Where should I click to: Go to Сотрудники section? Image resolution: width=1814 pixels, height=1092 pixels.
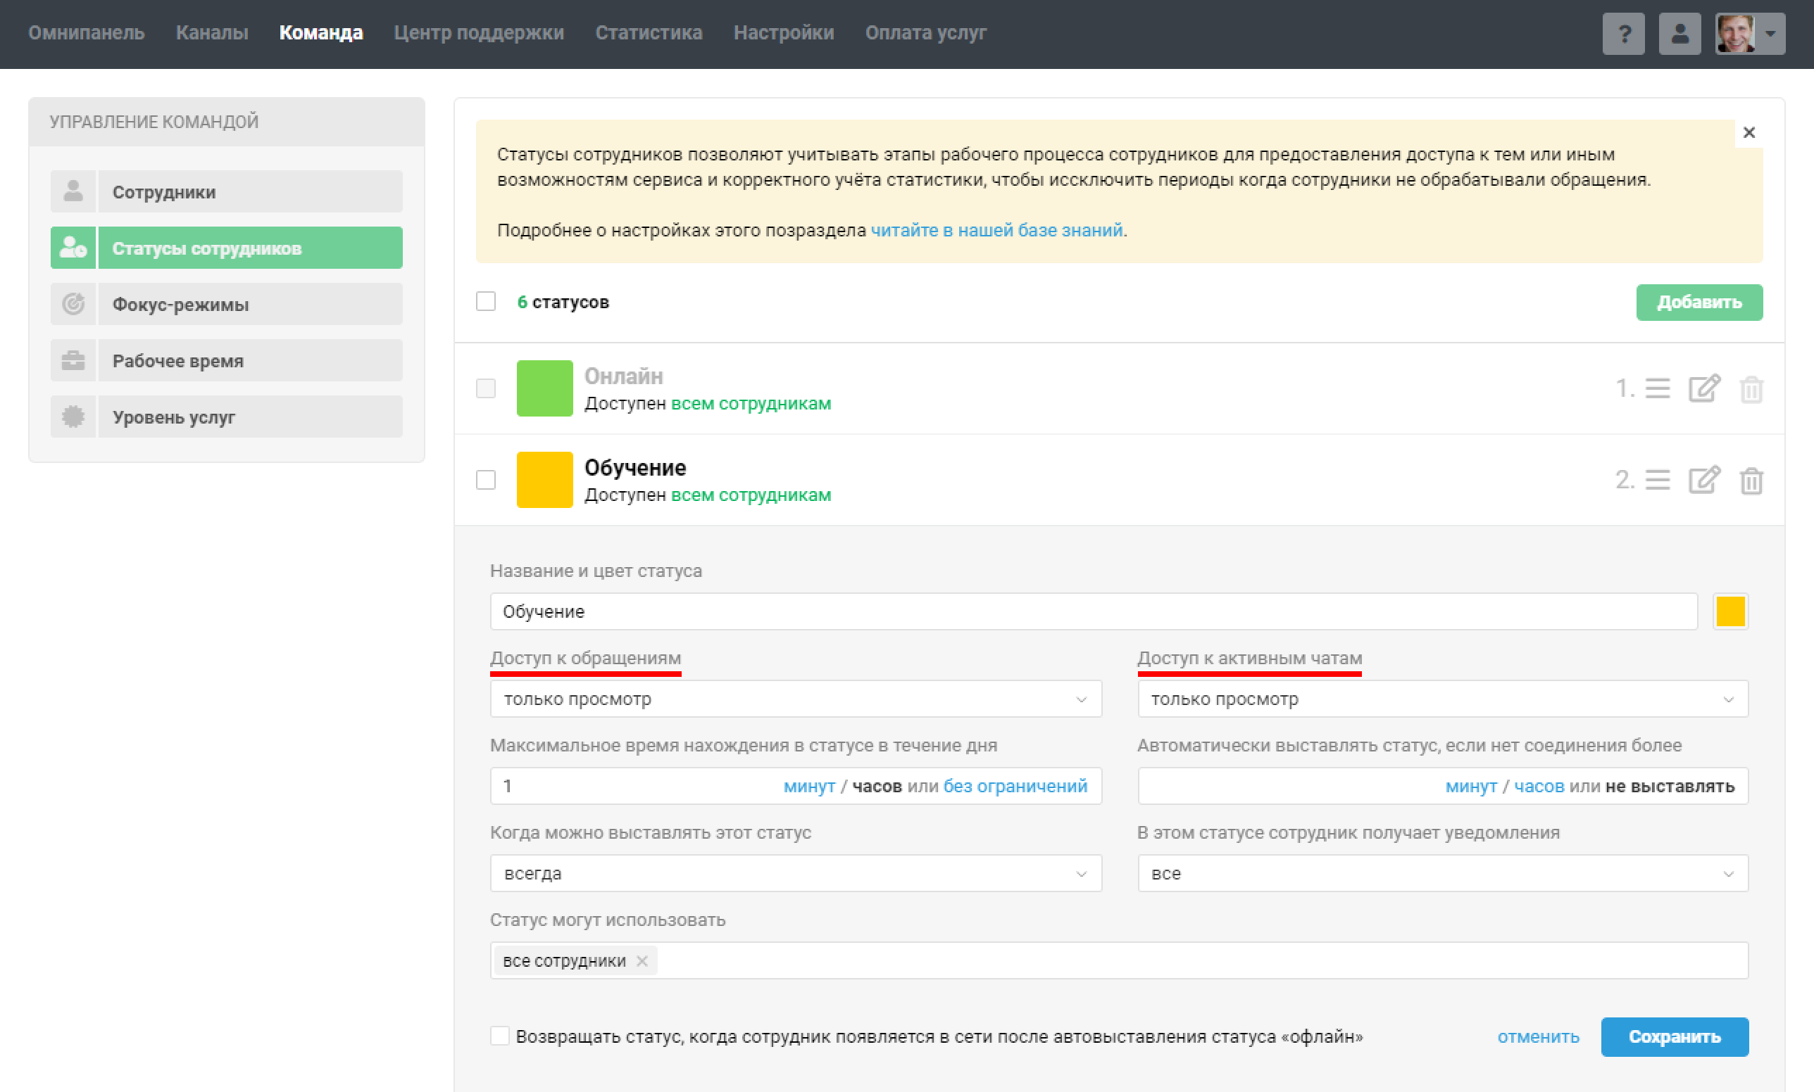[250, 192]
